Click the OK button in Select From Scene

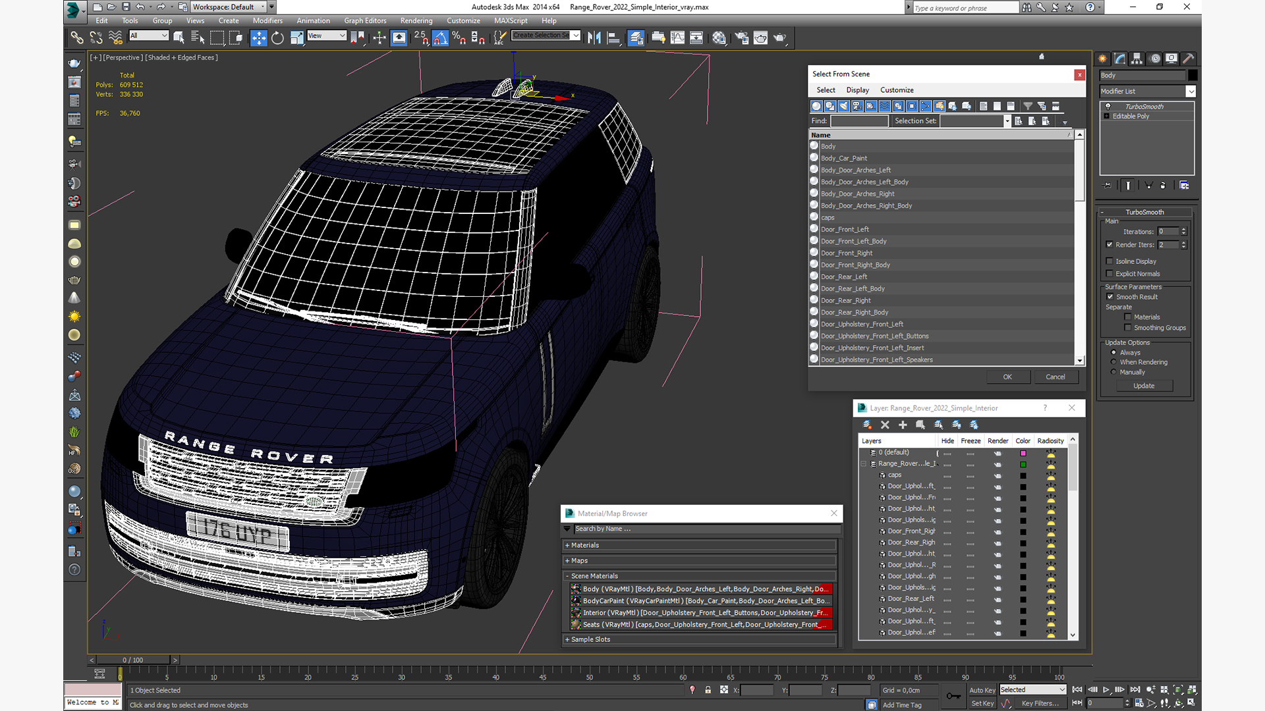pos(1007,377)
